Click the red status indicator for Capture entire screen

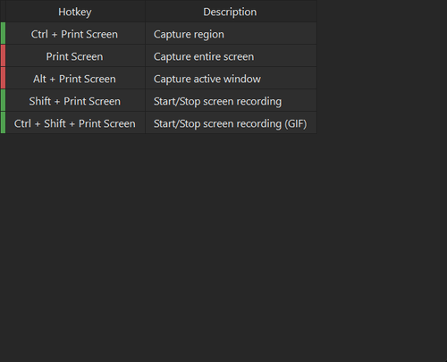click(x=3, y=55)
